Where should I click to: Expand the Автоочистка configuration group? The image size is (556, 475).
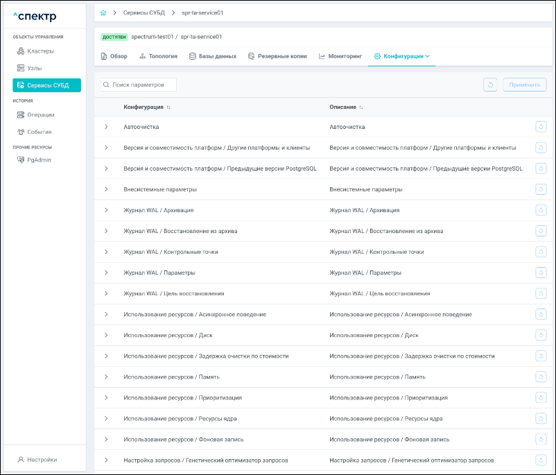[106, 127]
